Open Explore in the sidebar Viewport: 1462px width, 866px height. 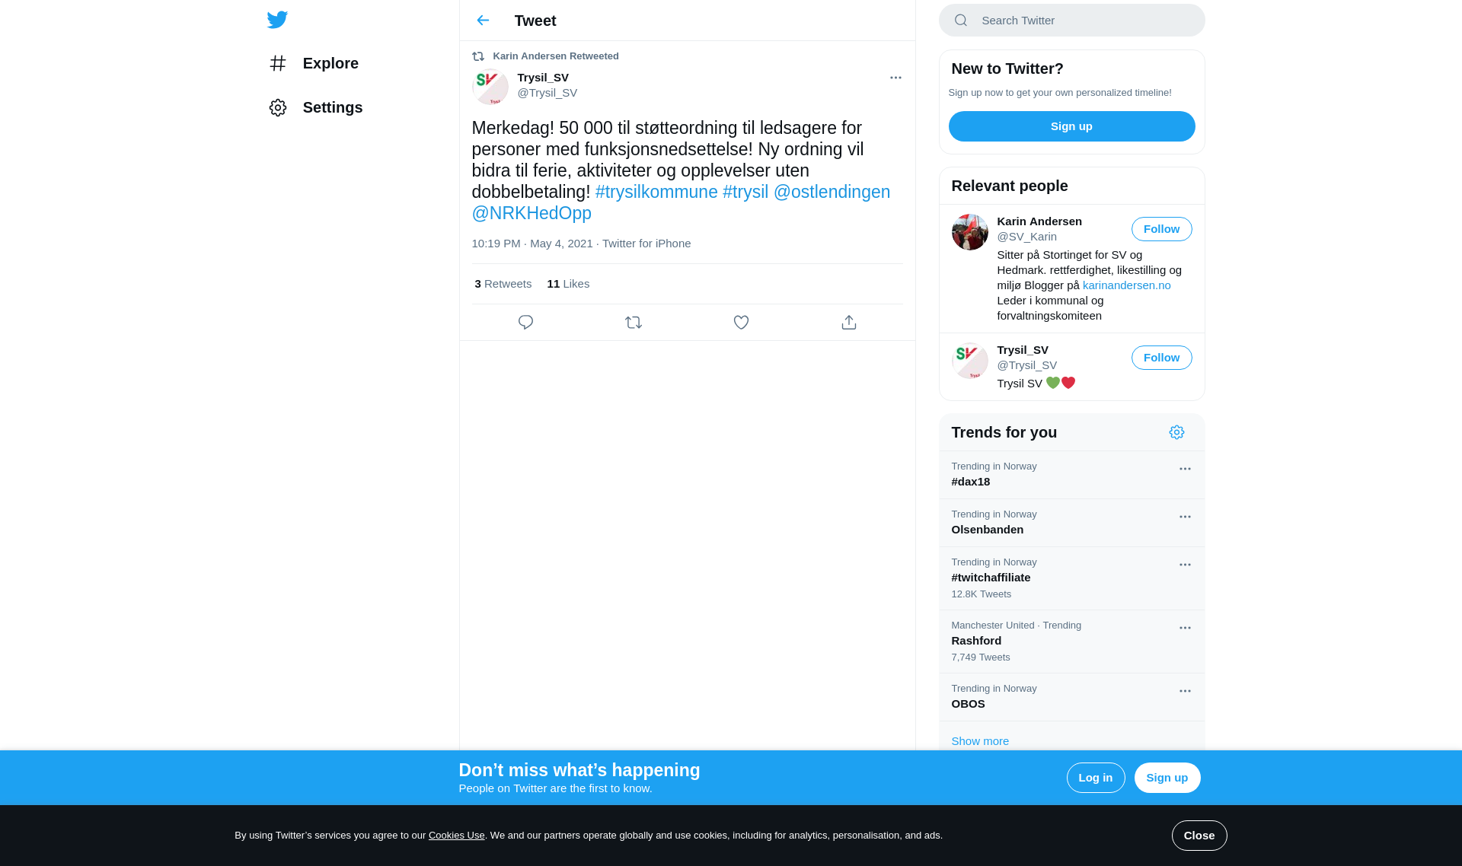pyautogui.click(x=313, y=63)
